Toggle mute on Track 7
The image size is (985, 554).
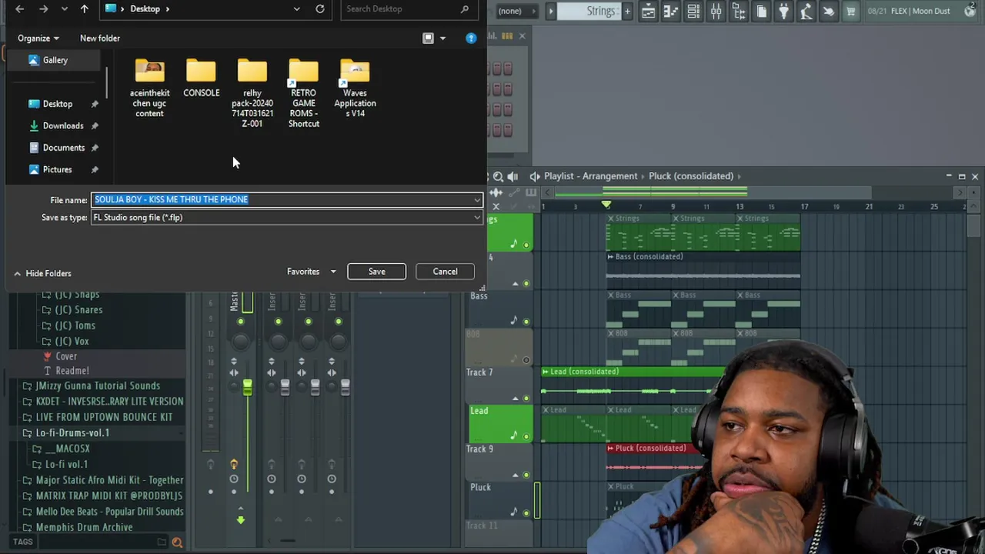[526, 398]
